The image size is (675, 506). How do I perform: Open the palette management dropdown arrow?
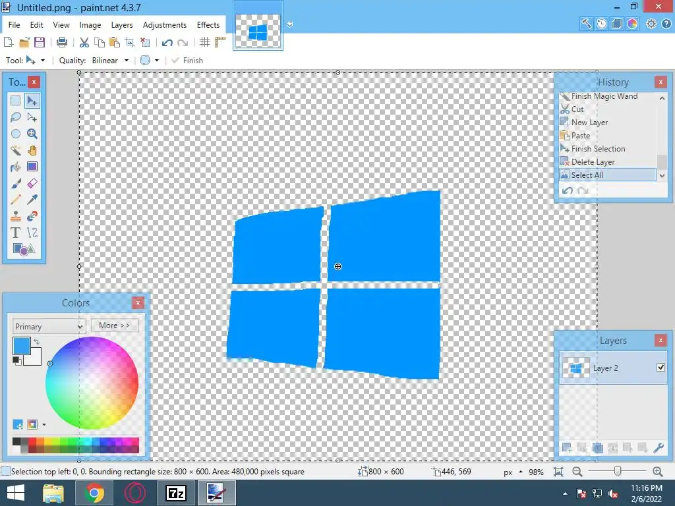[x=44, y=425]
